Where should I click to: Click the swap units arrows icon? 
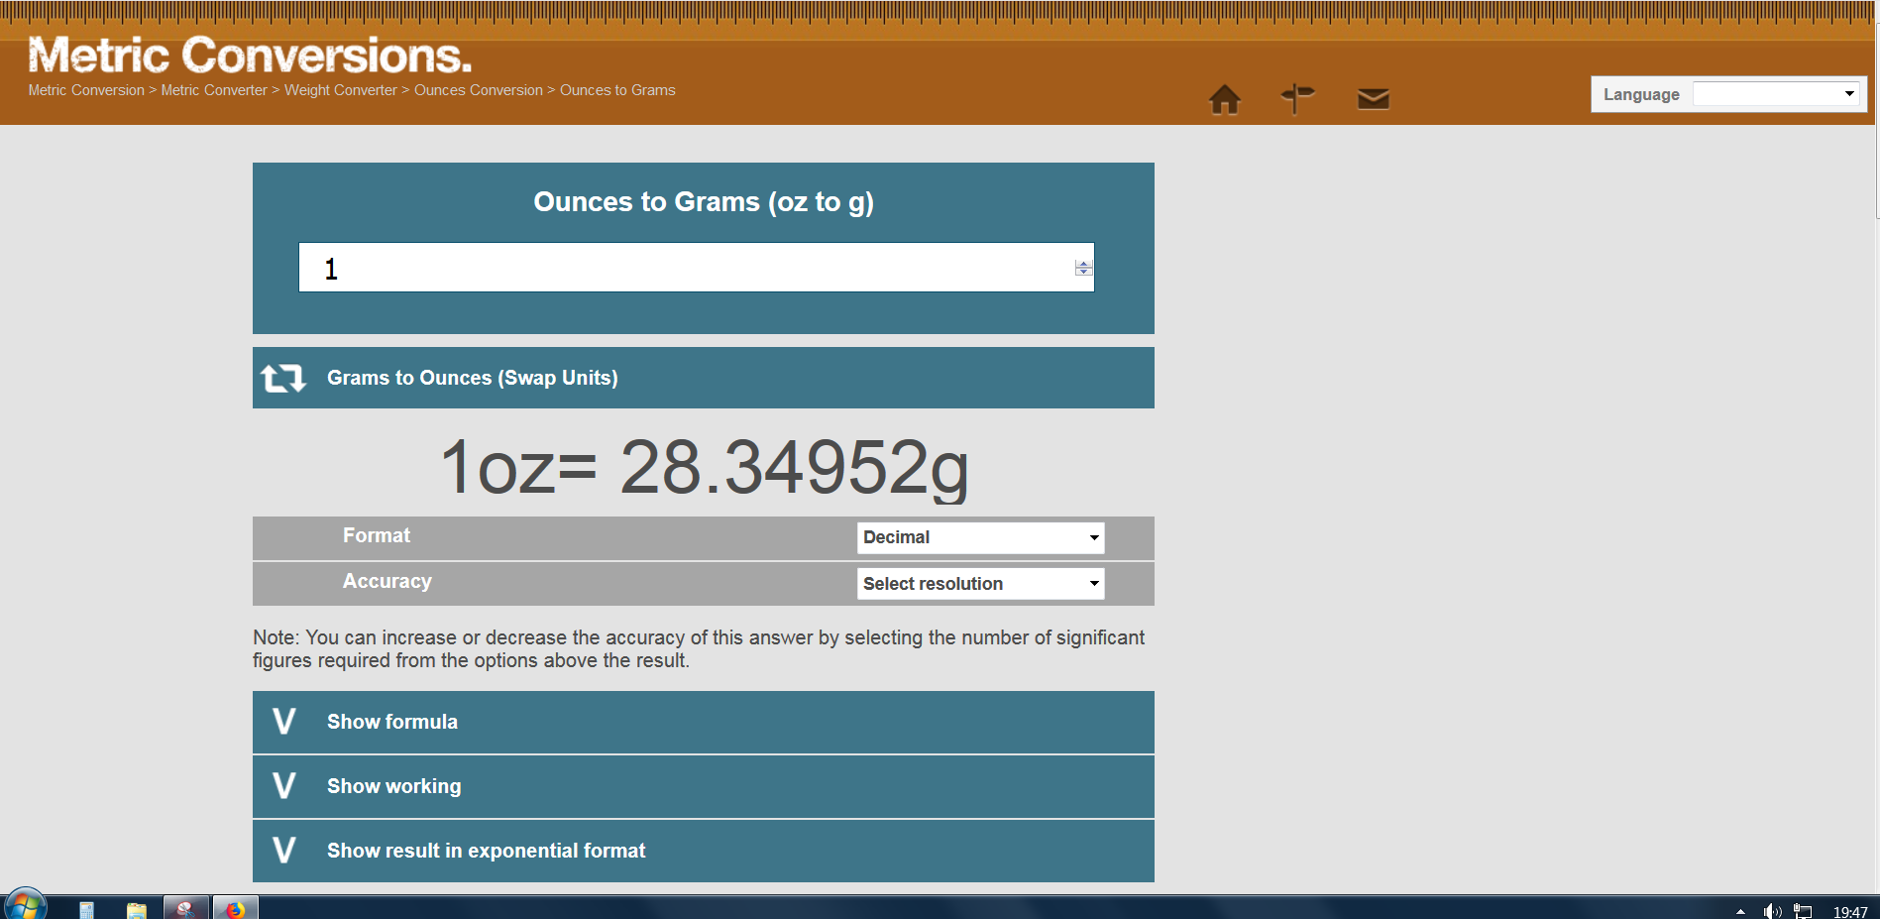(283, 378)
